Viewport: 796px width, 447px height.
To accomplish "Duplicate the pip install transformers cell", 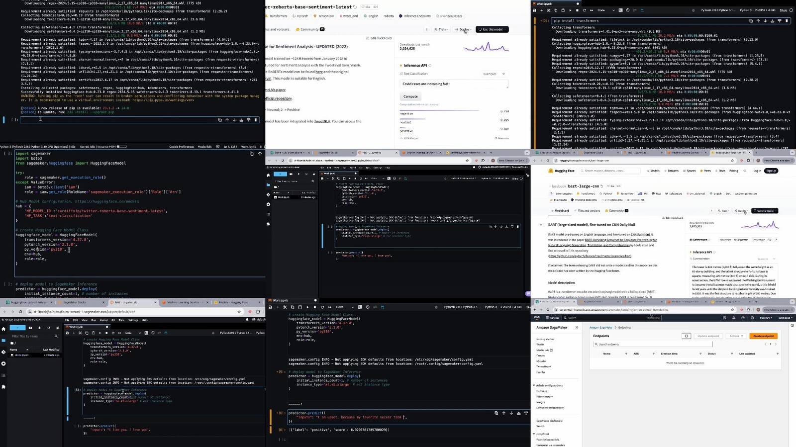I will click(x=751, y=21).
